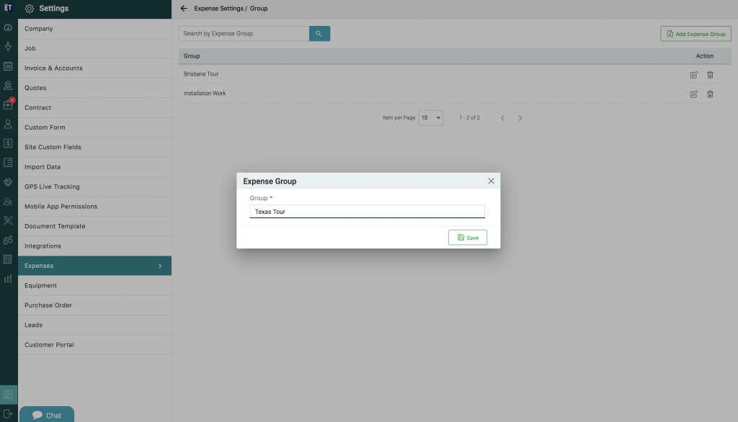Click the search magnifier button
Image resolution: width=738 pixels, height=422 pixels.
click(319, 33)
